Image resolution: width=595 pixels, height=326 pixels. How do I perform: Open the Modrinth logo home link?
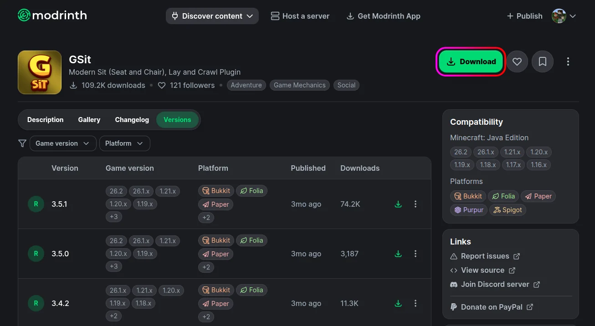[52, 15]
